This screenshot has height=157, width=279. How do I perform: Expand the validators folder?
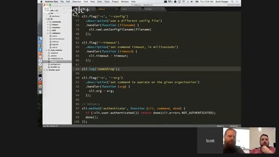48,33
